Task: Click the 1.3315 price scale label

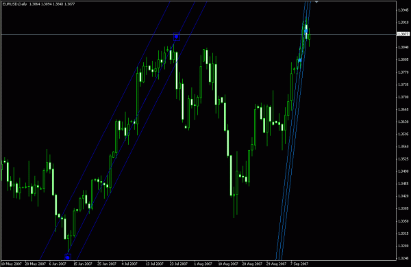Action: point(403,234)
